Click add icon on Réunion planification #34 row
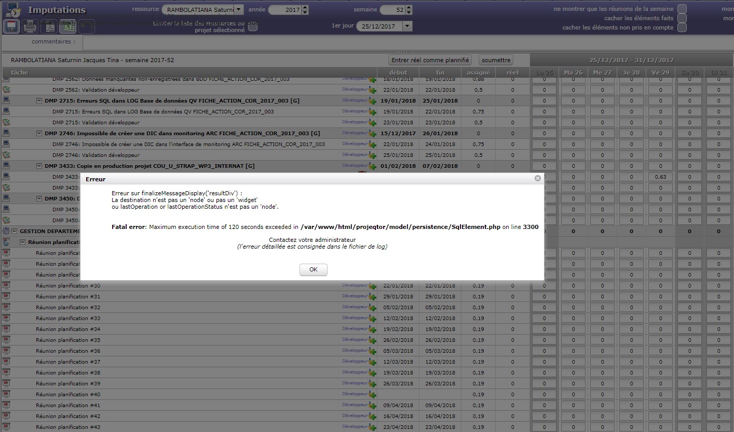 click(372, 329)
